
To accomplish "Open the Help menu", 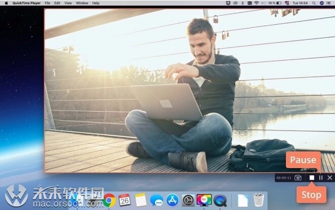I will [x=96, y=3].
